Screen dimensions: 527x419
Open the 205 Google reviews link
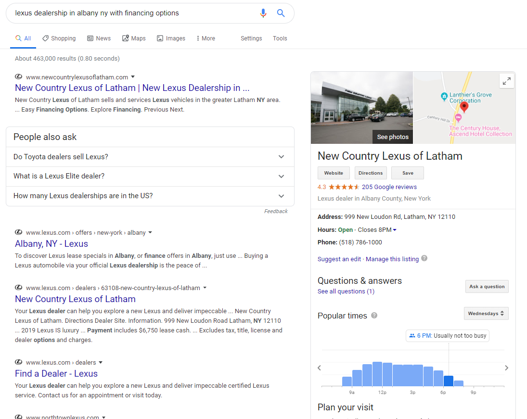coord(389,187)
